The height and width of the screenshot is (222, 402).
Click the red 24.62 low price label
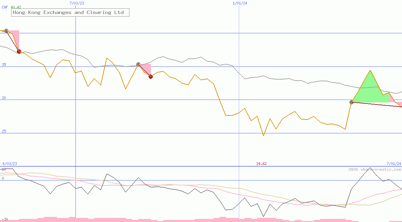(x=261, y=164)
